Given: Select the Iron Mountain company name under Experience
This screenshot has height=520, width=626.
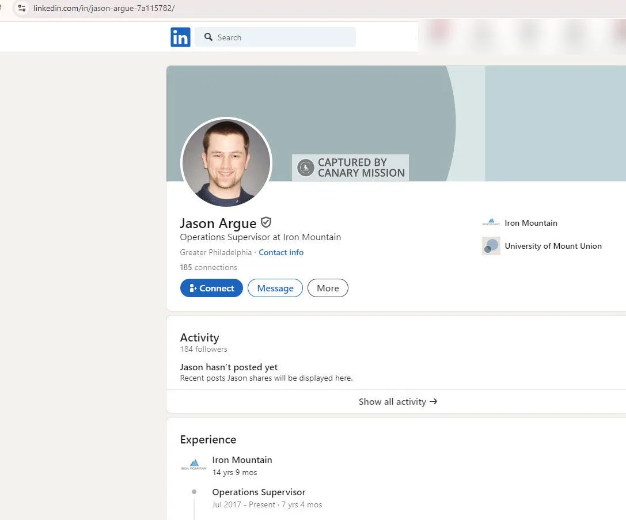Looking at the screenshot, I should [242, 460].
